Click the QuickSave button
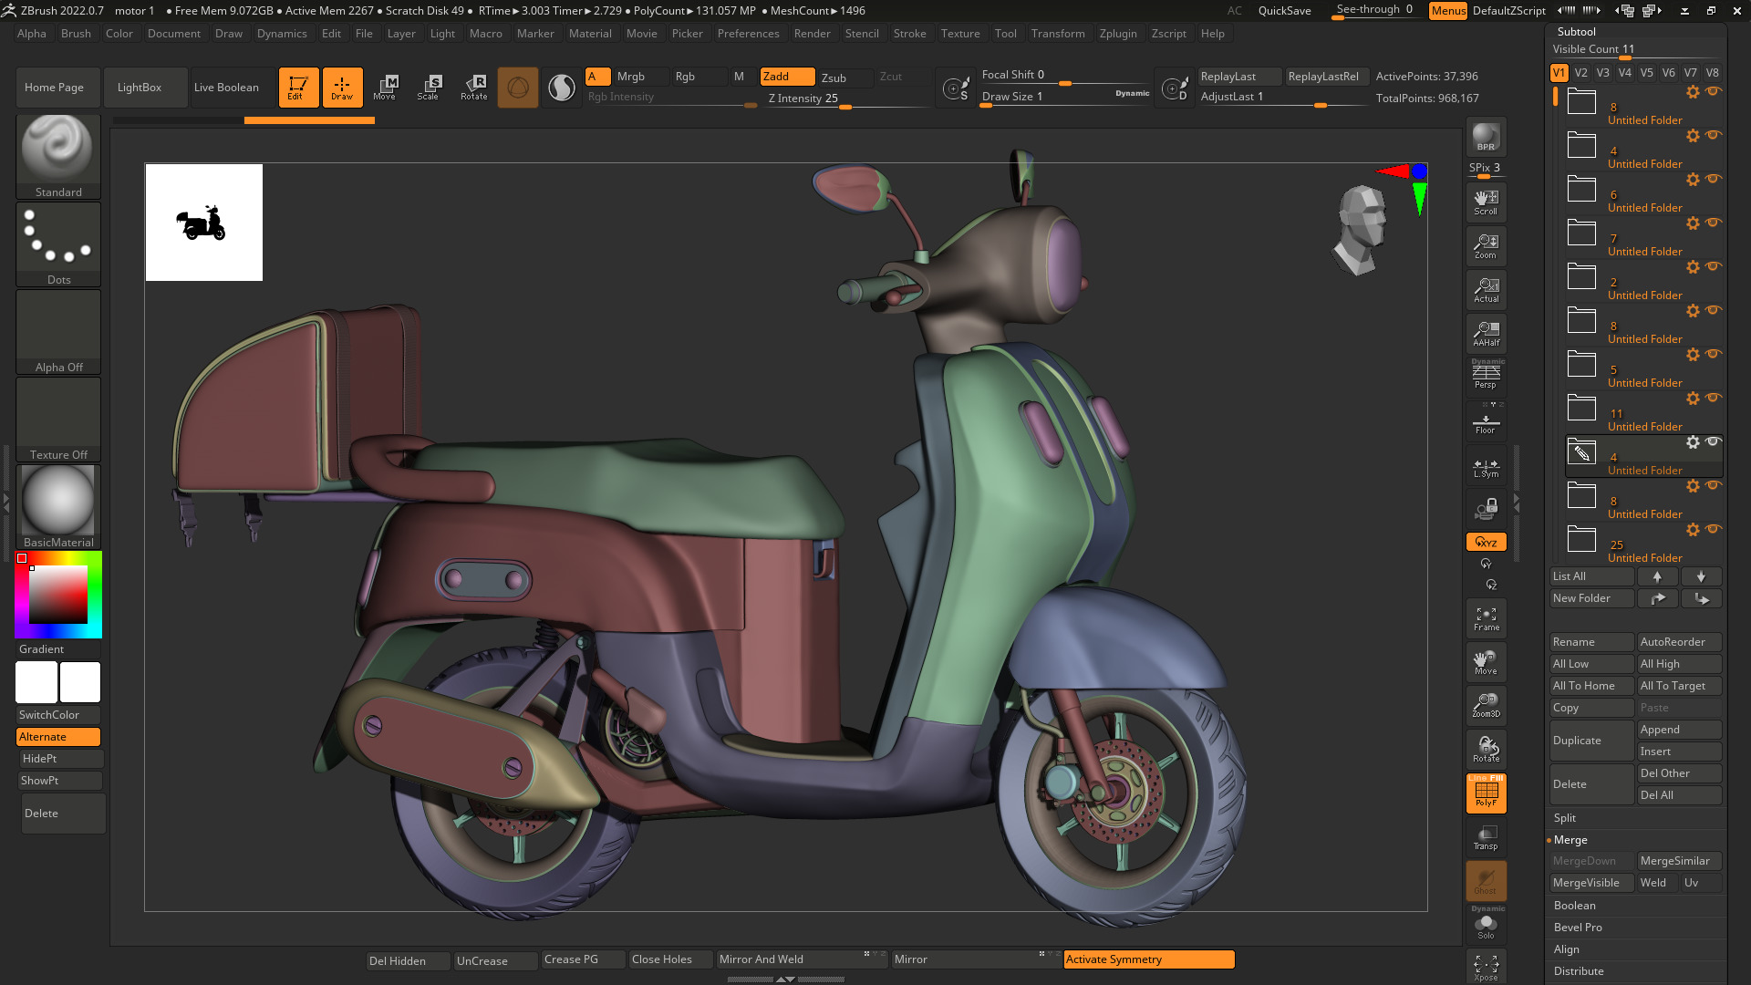Image resolution: width=1751 pixels, height=985 pixels. tap(1284, 11)
